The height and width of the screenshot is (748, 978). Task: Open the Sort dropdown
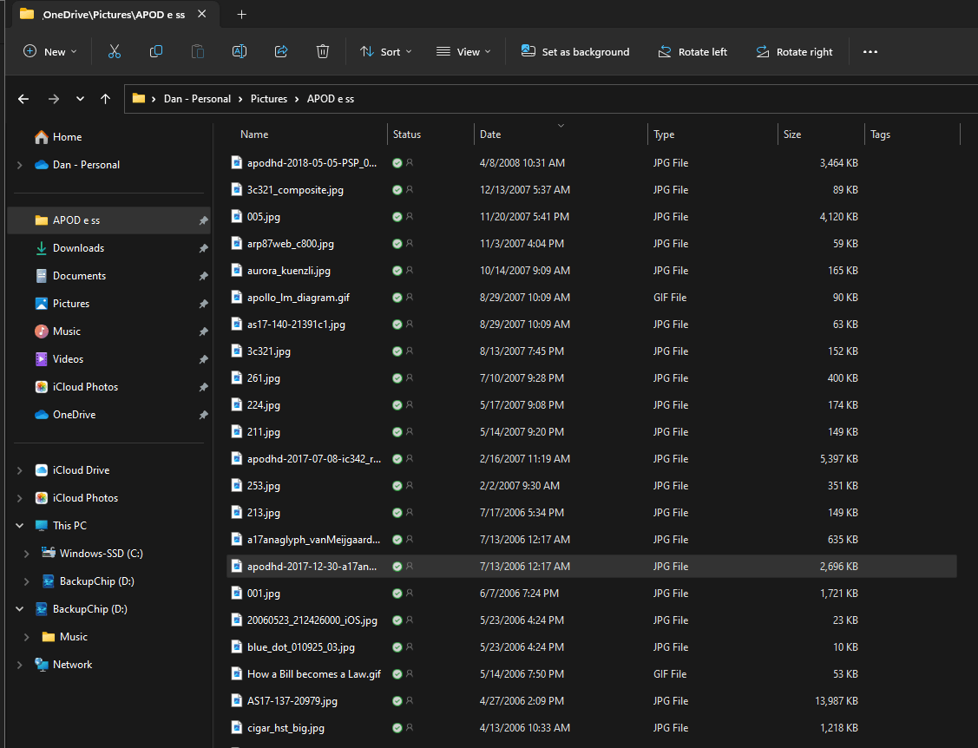tap(386, 52)
